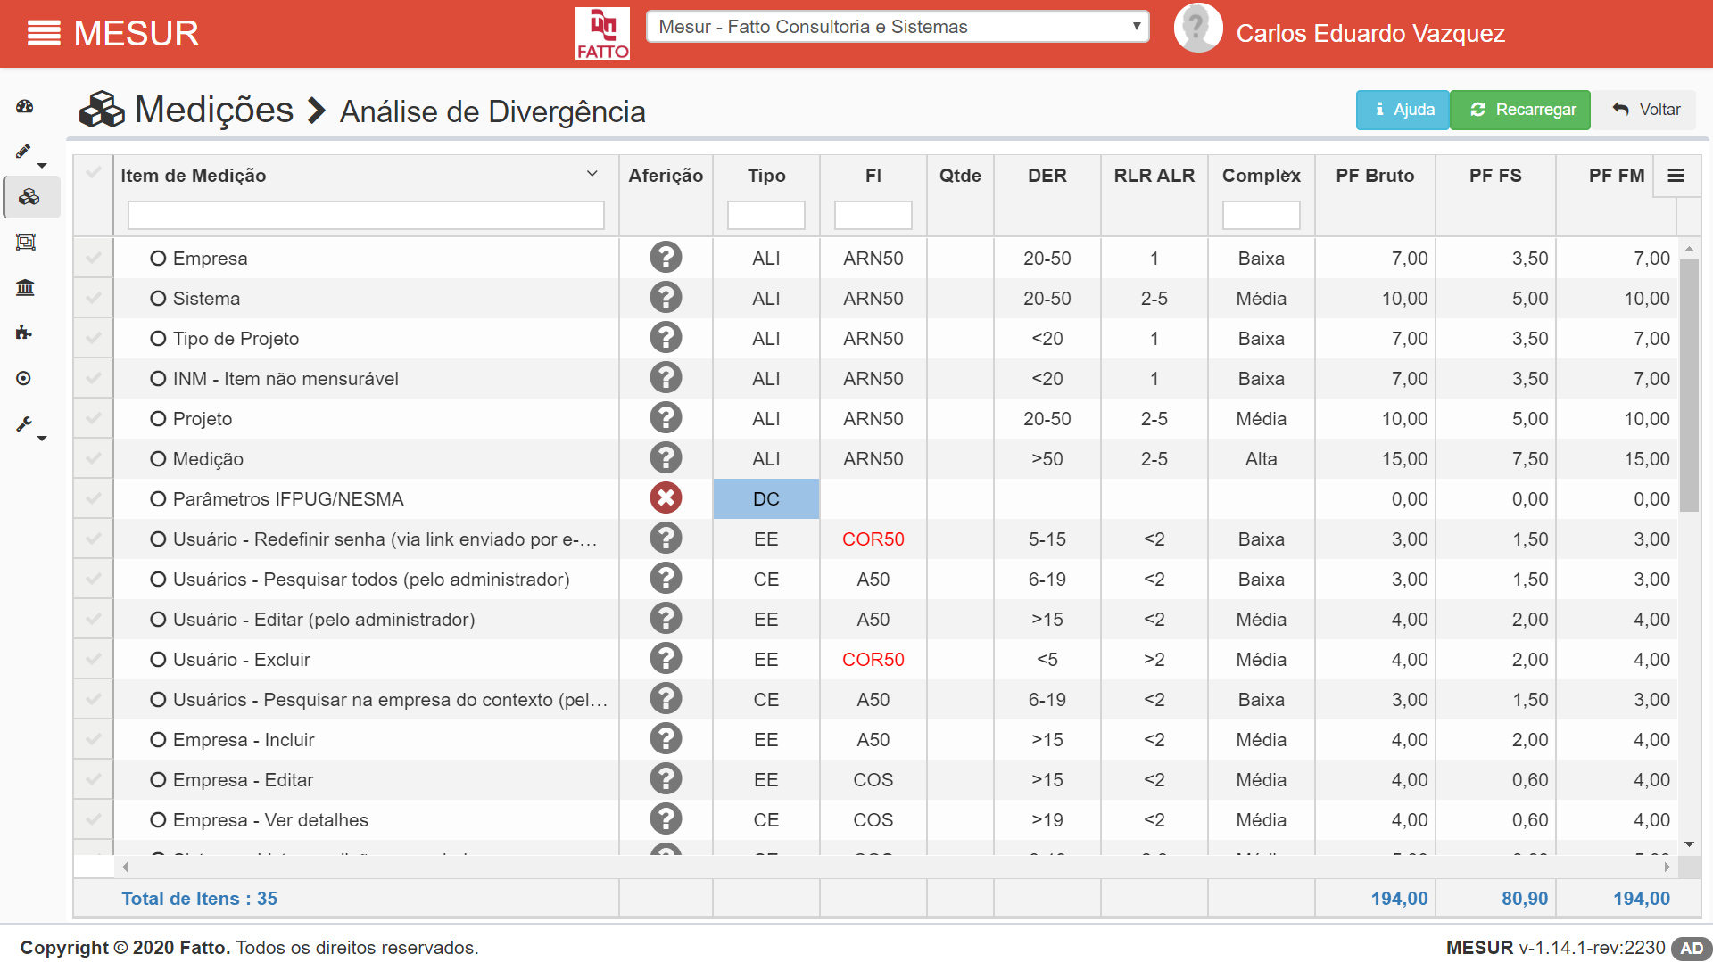Select the radio circle for Usuário - Editar row
Image resolution: width=1713 pixels, height=962 pixels.
click(x=158, y=619)
